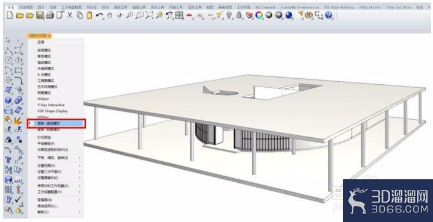The image size is (433, 222).
Task: Click the Copy to clipboard icon
Action: pyautogui.click(x=80, y=15)
